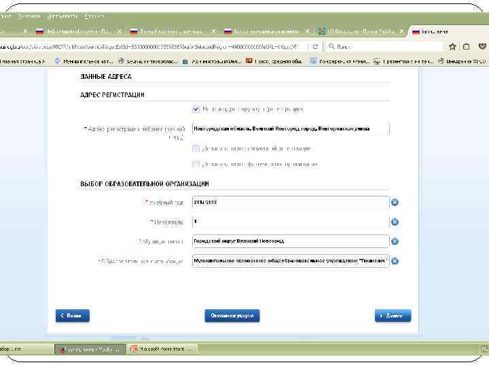Switch to the Выбор получателя заявления tab
This screenshot has height=367, width=489.
(x=267, y=31)
